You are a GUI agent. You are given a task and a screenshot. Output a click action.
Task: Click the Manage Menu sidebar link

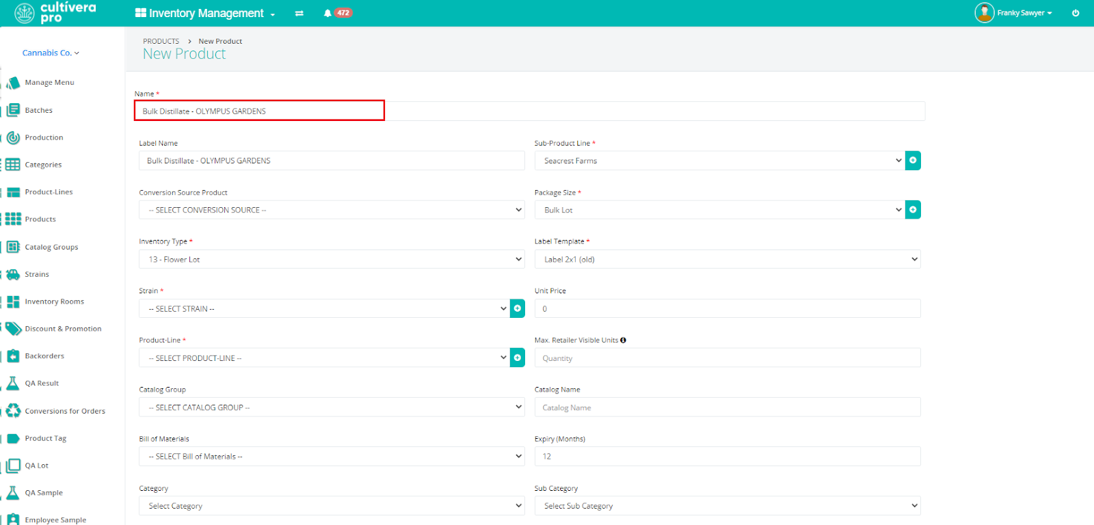point(50,83)
